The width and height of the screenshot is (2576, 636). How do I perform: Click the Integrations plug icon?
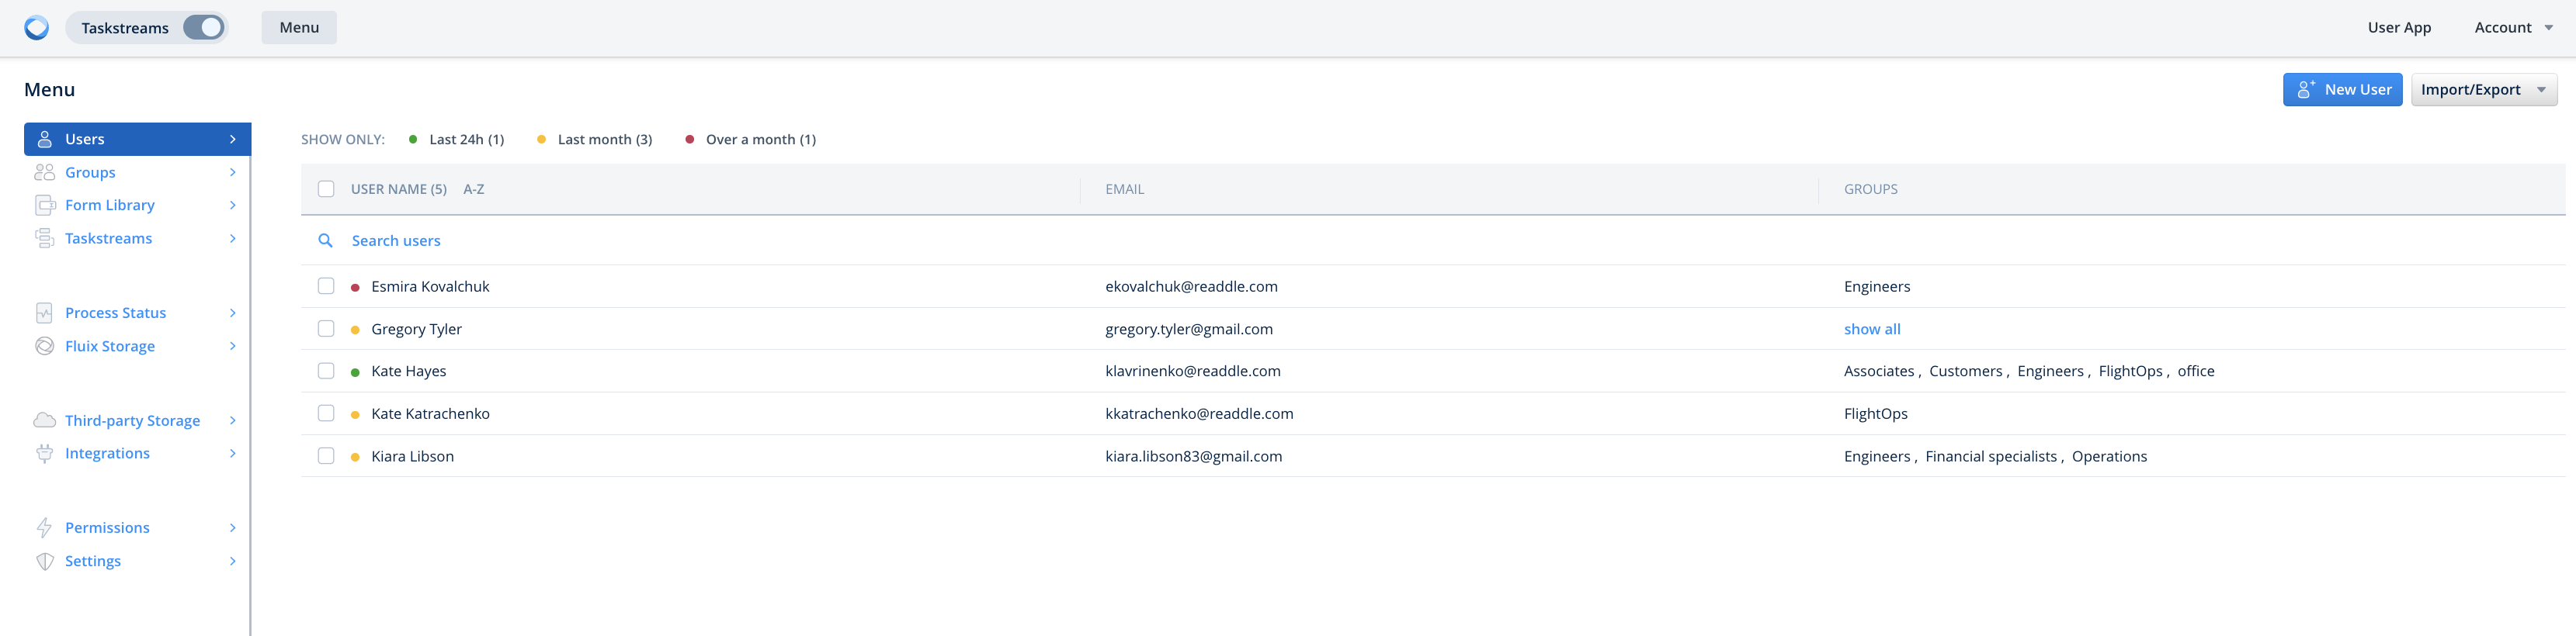44,453
